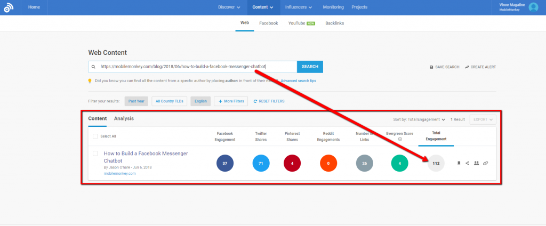
Task: Sort by the Total Engagement column header
Action: [x=436, y=136]
